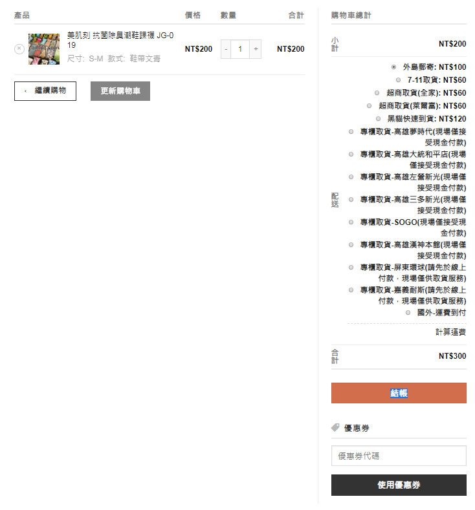Click the product thumbnail image
This screenshot has width=475, height=510.
(x=43, y=49)
